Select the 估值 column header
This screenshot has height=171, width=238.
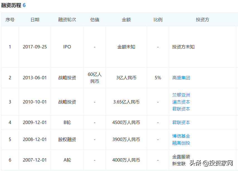(95, 20)
